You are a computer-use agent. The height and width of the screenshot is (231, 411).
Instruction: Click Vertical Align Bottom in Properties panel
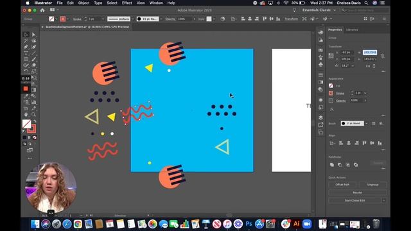click(380, 143)
